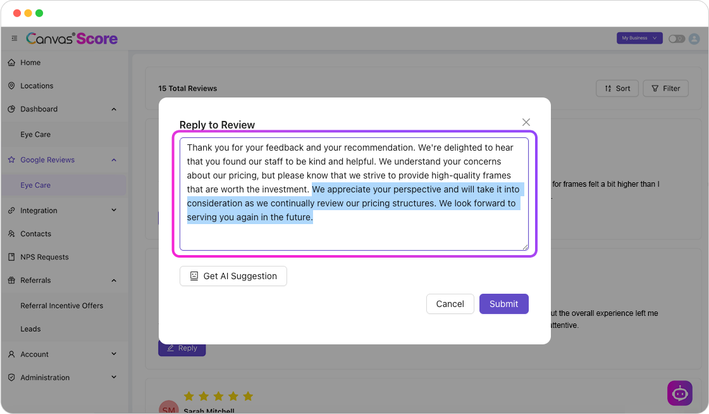Collapse the Referrals section chevron
The image size is (709, 414).
[114, 280]
